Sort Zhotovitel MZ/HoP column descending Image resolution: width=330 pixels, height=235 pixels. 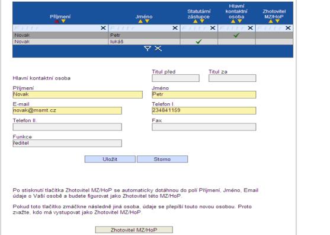(x=277, y=21)
